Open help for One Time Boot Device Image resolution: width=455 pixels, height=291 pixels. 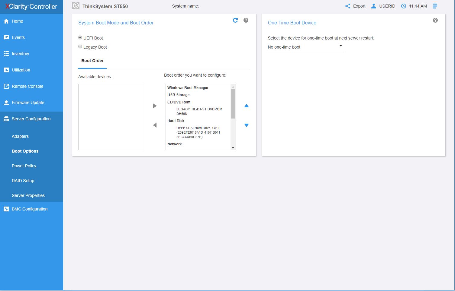[x=435, y=20]
